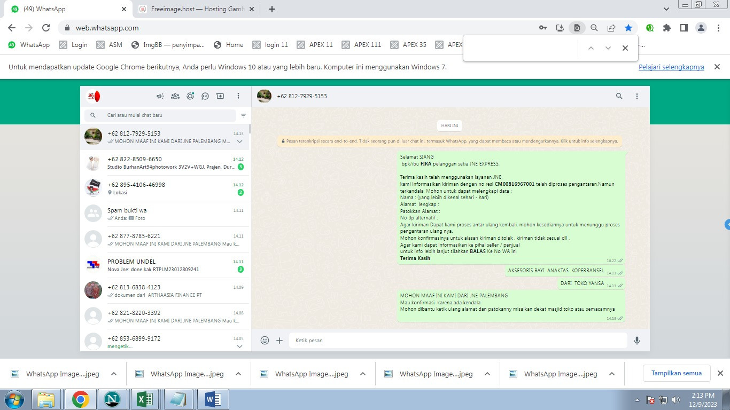The image size is (730, 410).
Task: Open the green WhatsApp extension icon
Action: tap(650, 28)
